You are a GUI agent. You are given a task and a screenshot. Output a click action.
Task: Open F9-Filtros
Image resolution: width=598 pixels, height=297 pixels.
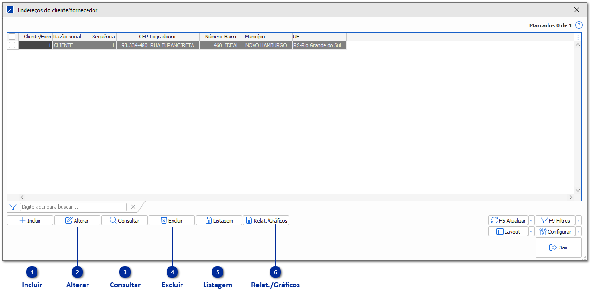[555, 221]
